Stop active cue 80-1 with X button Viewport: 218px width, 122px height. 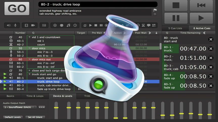211,49
